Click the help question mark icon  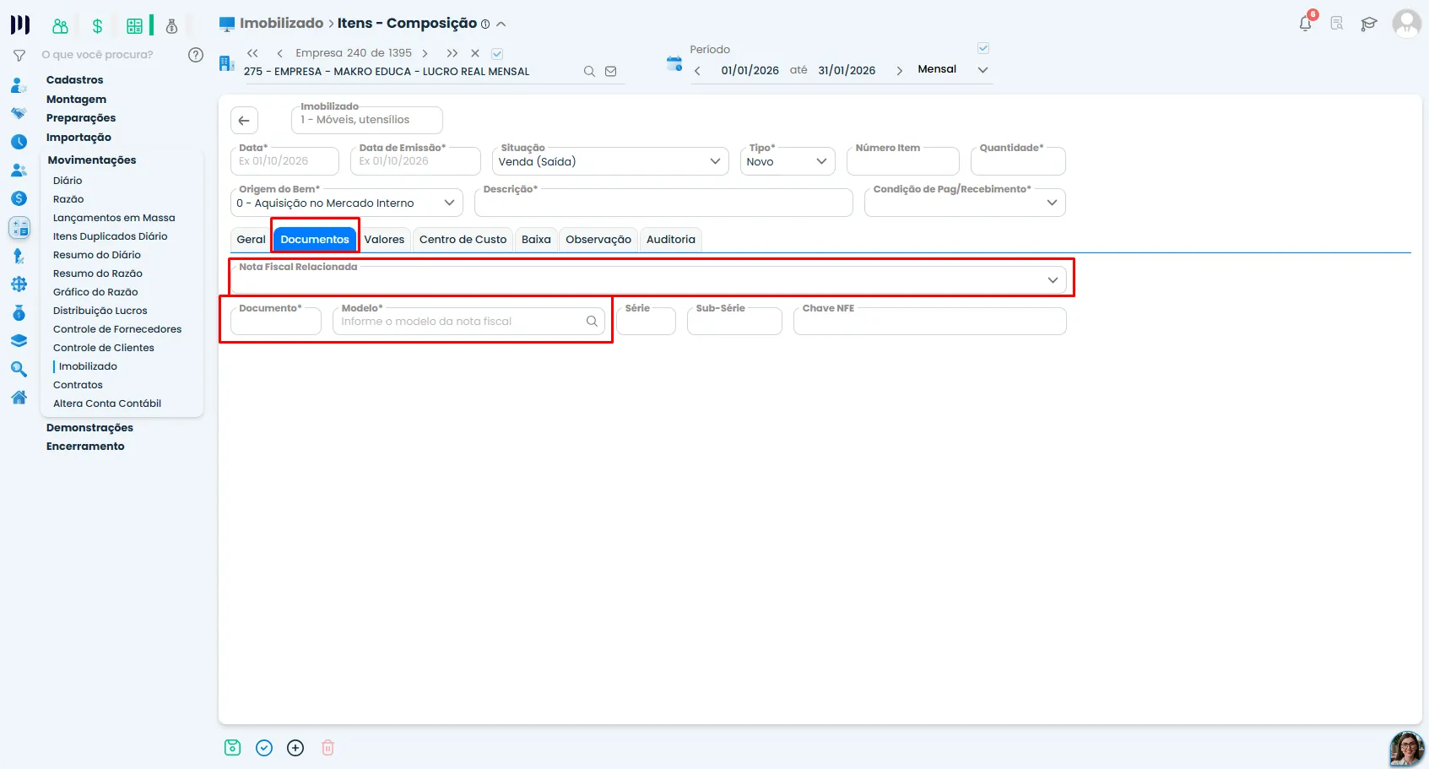pos(196,55)
